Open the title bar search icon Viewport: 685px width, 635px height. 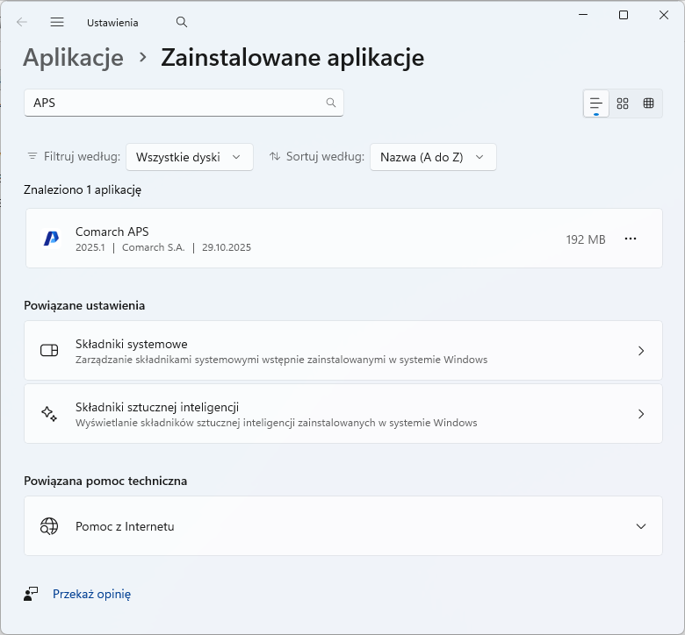tap(182, 22)
